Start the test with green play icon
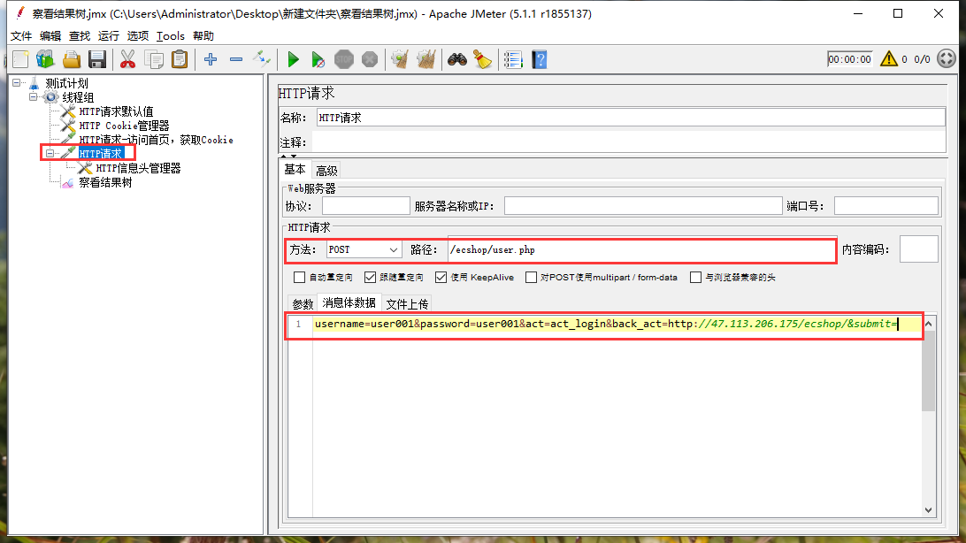Screen dimensions: 966x543 pyautogui.click(x=294, y=60)
